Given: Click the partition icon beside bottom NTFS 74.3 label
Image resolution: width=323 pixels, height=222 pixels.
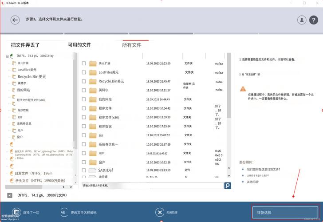Looking at the screenshot, I should pos(10,195).
